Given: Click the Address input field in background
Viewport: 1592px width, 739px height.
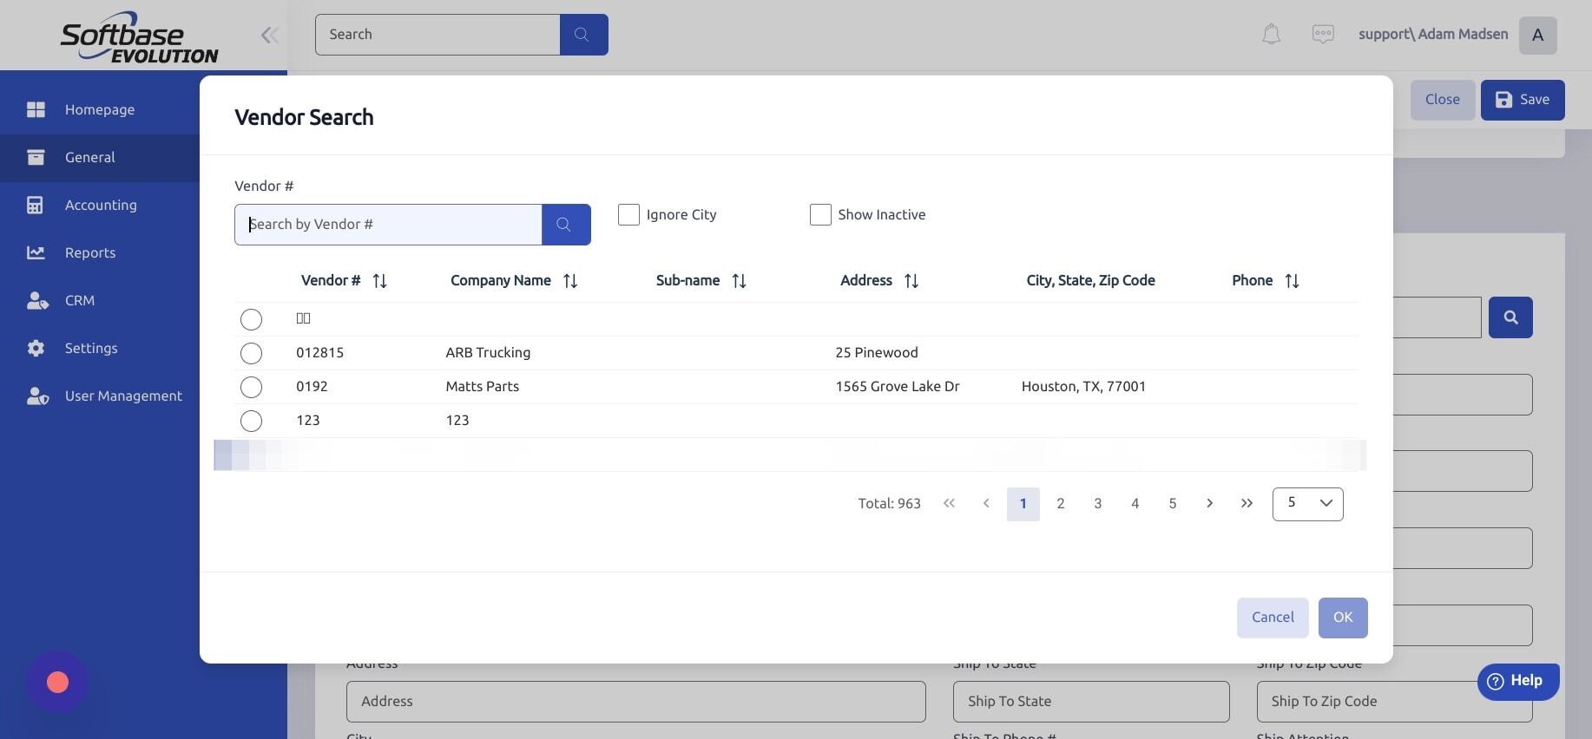Looking at the screenshot, I should point(635,702).
